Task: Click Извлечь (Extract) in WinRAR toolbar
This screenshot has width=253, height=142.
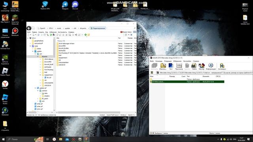Action: pyautogui.click(x=163, y=67)
